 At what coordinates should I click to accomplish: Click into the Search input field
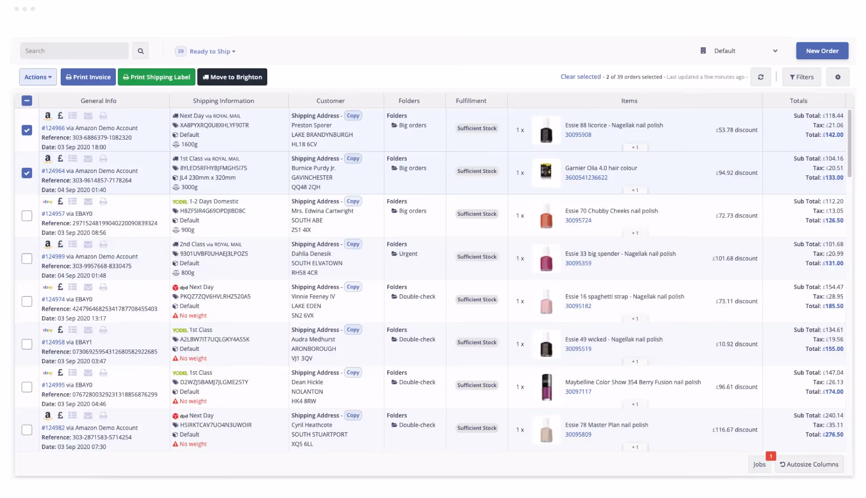[x=74, y=51]
